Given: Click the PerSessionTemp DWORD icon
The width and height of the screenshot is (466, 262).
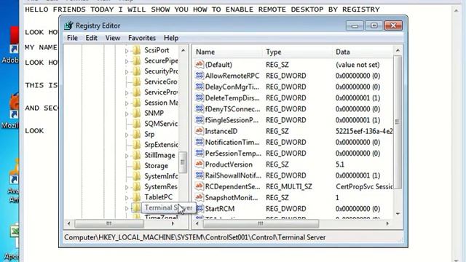Looking at the screenshot, I should click(x=199, y=153).
